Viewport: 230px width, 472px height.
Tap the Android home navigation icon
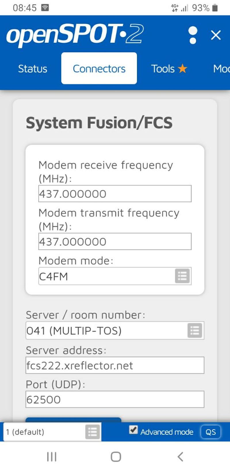pyautogui.click(x=116, y=456)
